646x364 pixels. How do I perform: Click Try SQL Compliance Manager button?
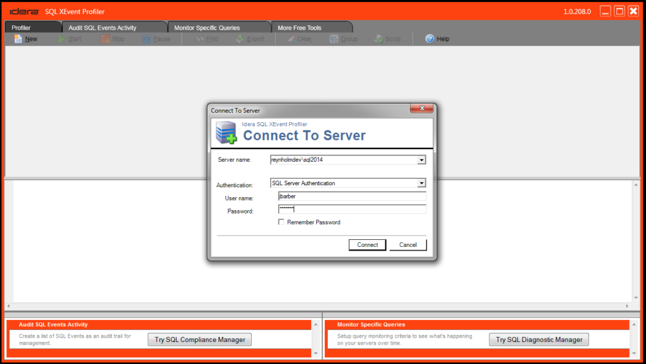pos(200,339)
